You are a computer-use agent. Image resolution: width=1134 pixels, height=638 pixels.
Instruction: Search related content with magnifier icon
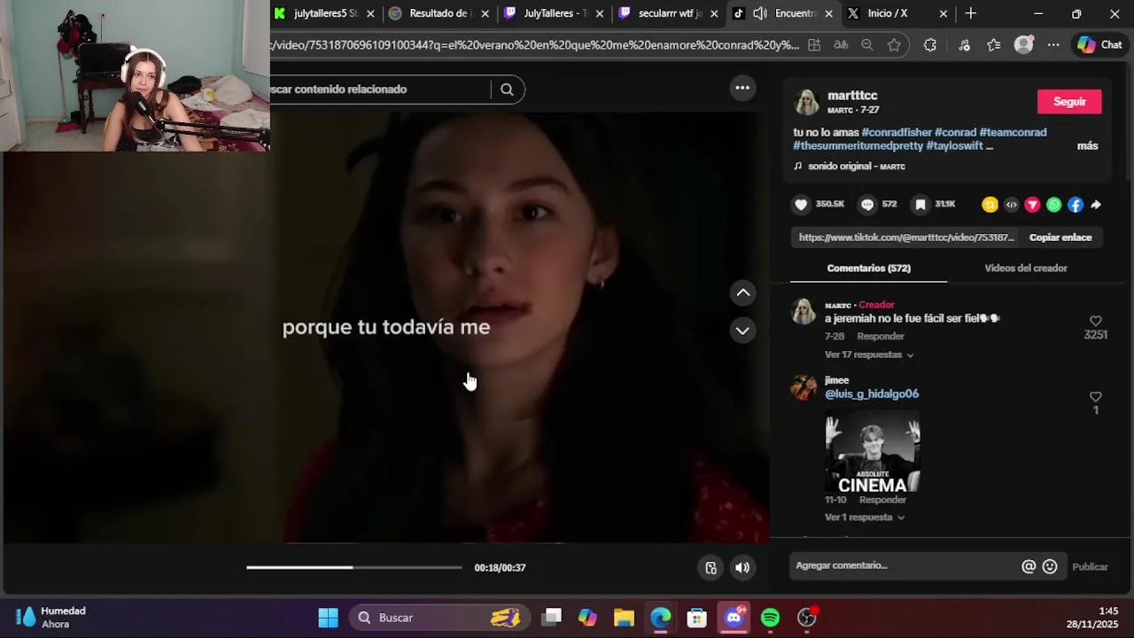click(x=507, y=89)
